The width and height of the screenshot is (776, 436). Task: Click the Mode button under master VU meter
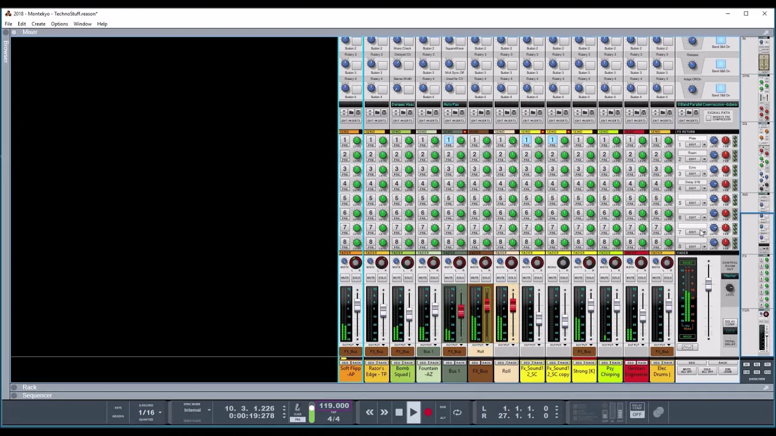coord(686,337)
